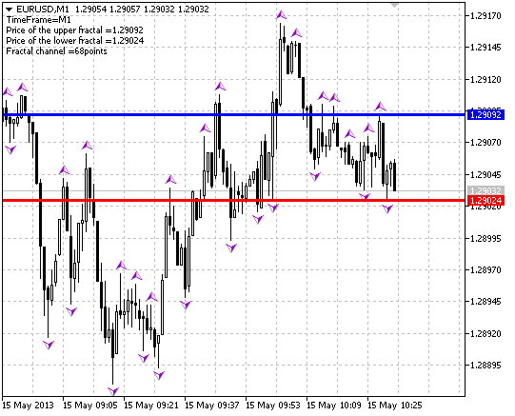Click the 15 May 10:25 time label
This screenshot has height=416, width=515.
point(395,406)
